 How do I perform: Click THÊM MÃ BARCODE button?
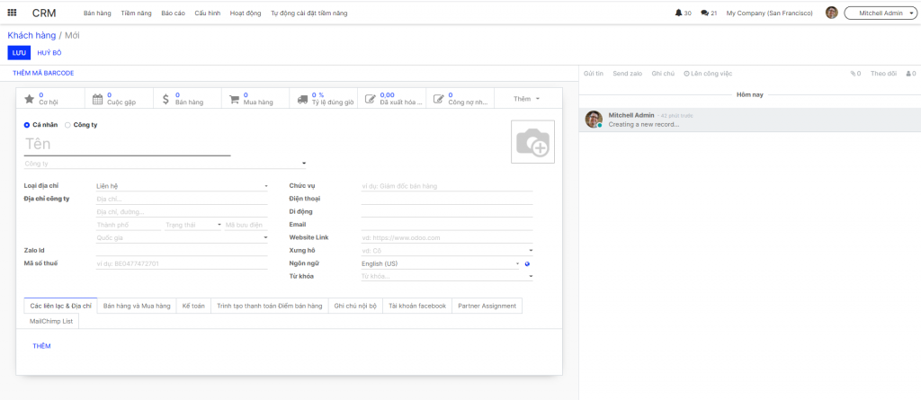point(43,74)
